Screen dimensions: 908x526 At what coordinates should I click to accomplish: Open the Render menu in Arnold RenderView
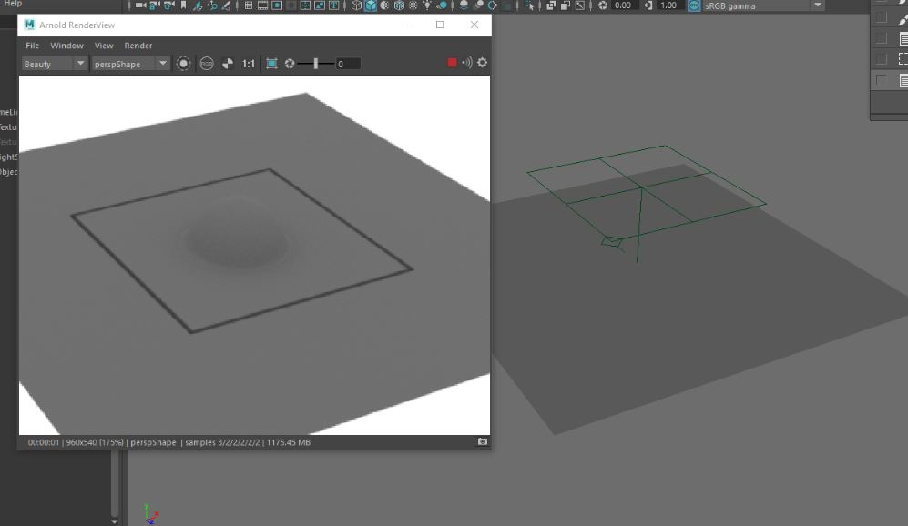pyautogui.click(x=138, y=46)
